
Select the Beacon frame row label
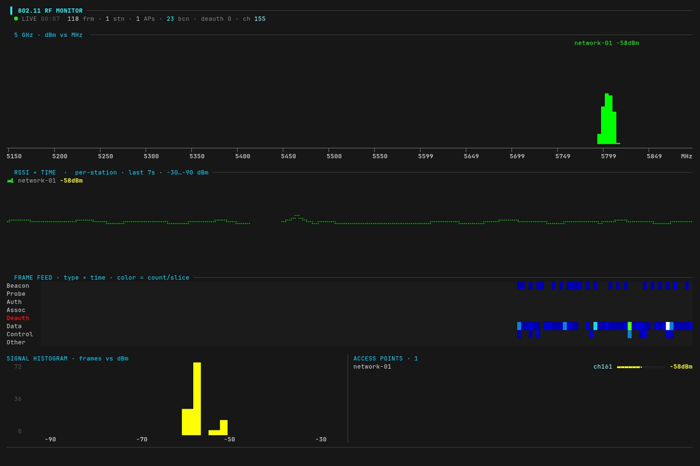pyautogui.click(x=18, y=286)
